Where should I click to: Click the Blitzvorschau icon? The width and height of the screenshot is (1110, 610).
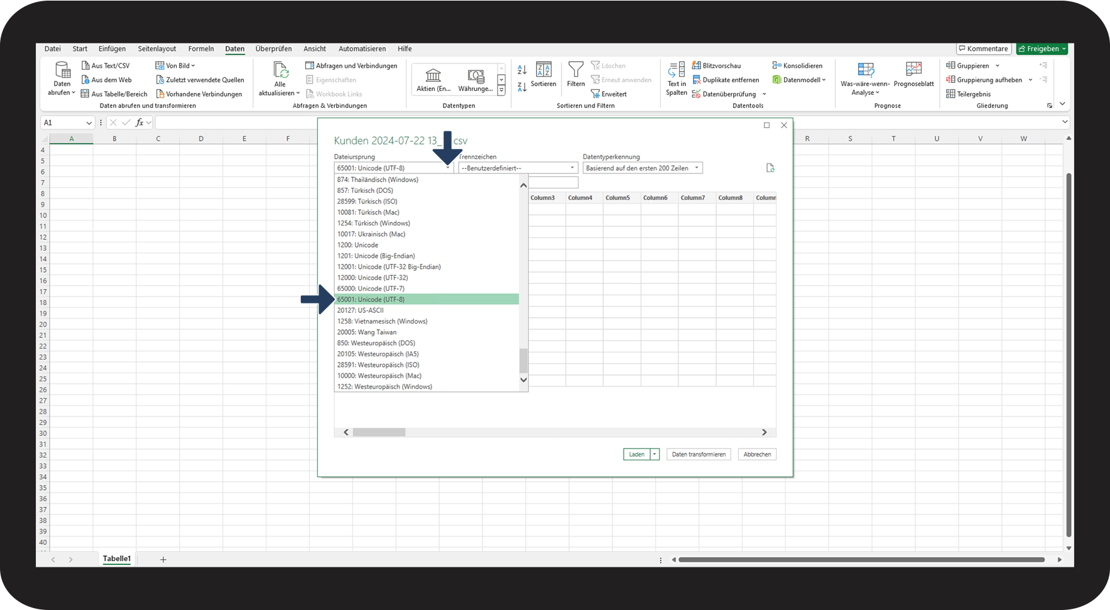[x=697, y=66]
